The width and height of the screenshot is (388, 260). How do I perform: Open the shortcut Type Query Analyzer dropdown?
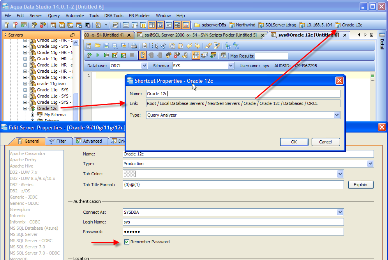pos(337,115)
